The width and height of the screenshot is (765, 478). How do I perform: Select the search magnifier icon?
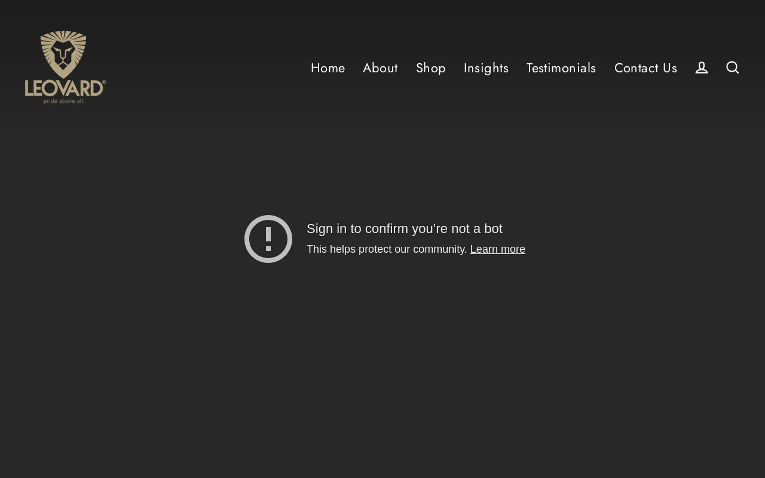tap(733, 67)
